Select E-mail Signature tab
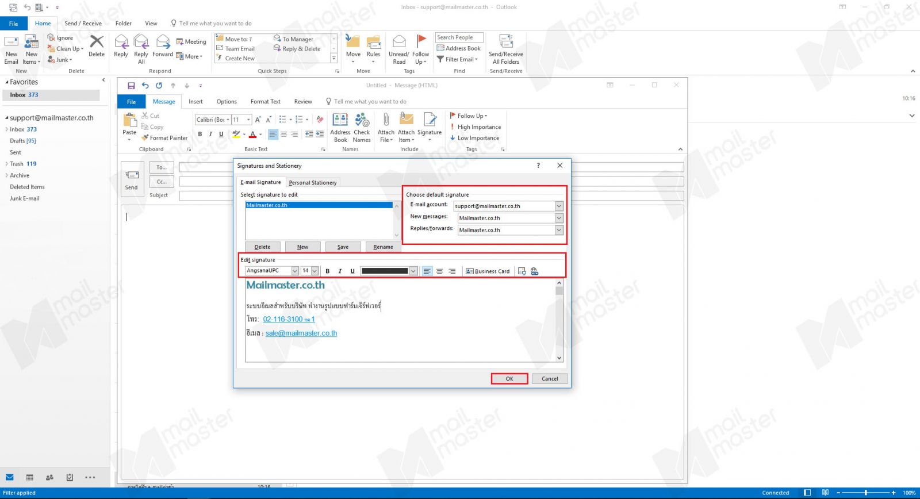 261,182
